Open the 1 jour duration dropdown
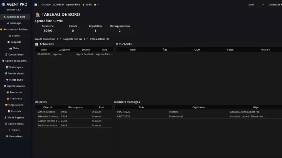 [x=255, y=5]
